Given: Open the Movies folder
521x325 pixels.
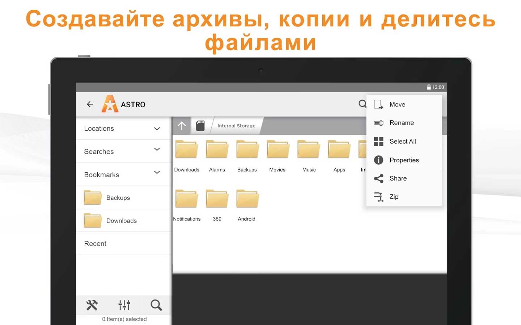Looking at the screenshot, I should (x=278, y=156).
